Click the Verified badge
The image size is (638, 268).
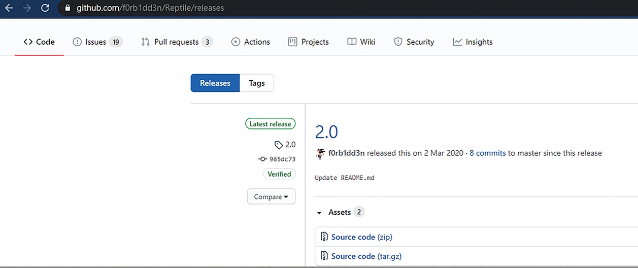coord(280,174)
